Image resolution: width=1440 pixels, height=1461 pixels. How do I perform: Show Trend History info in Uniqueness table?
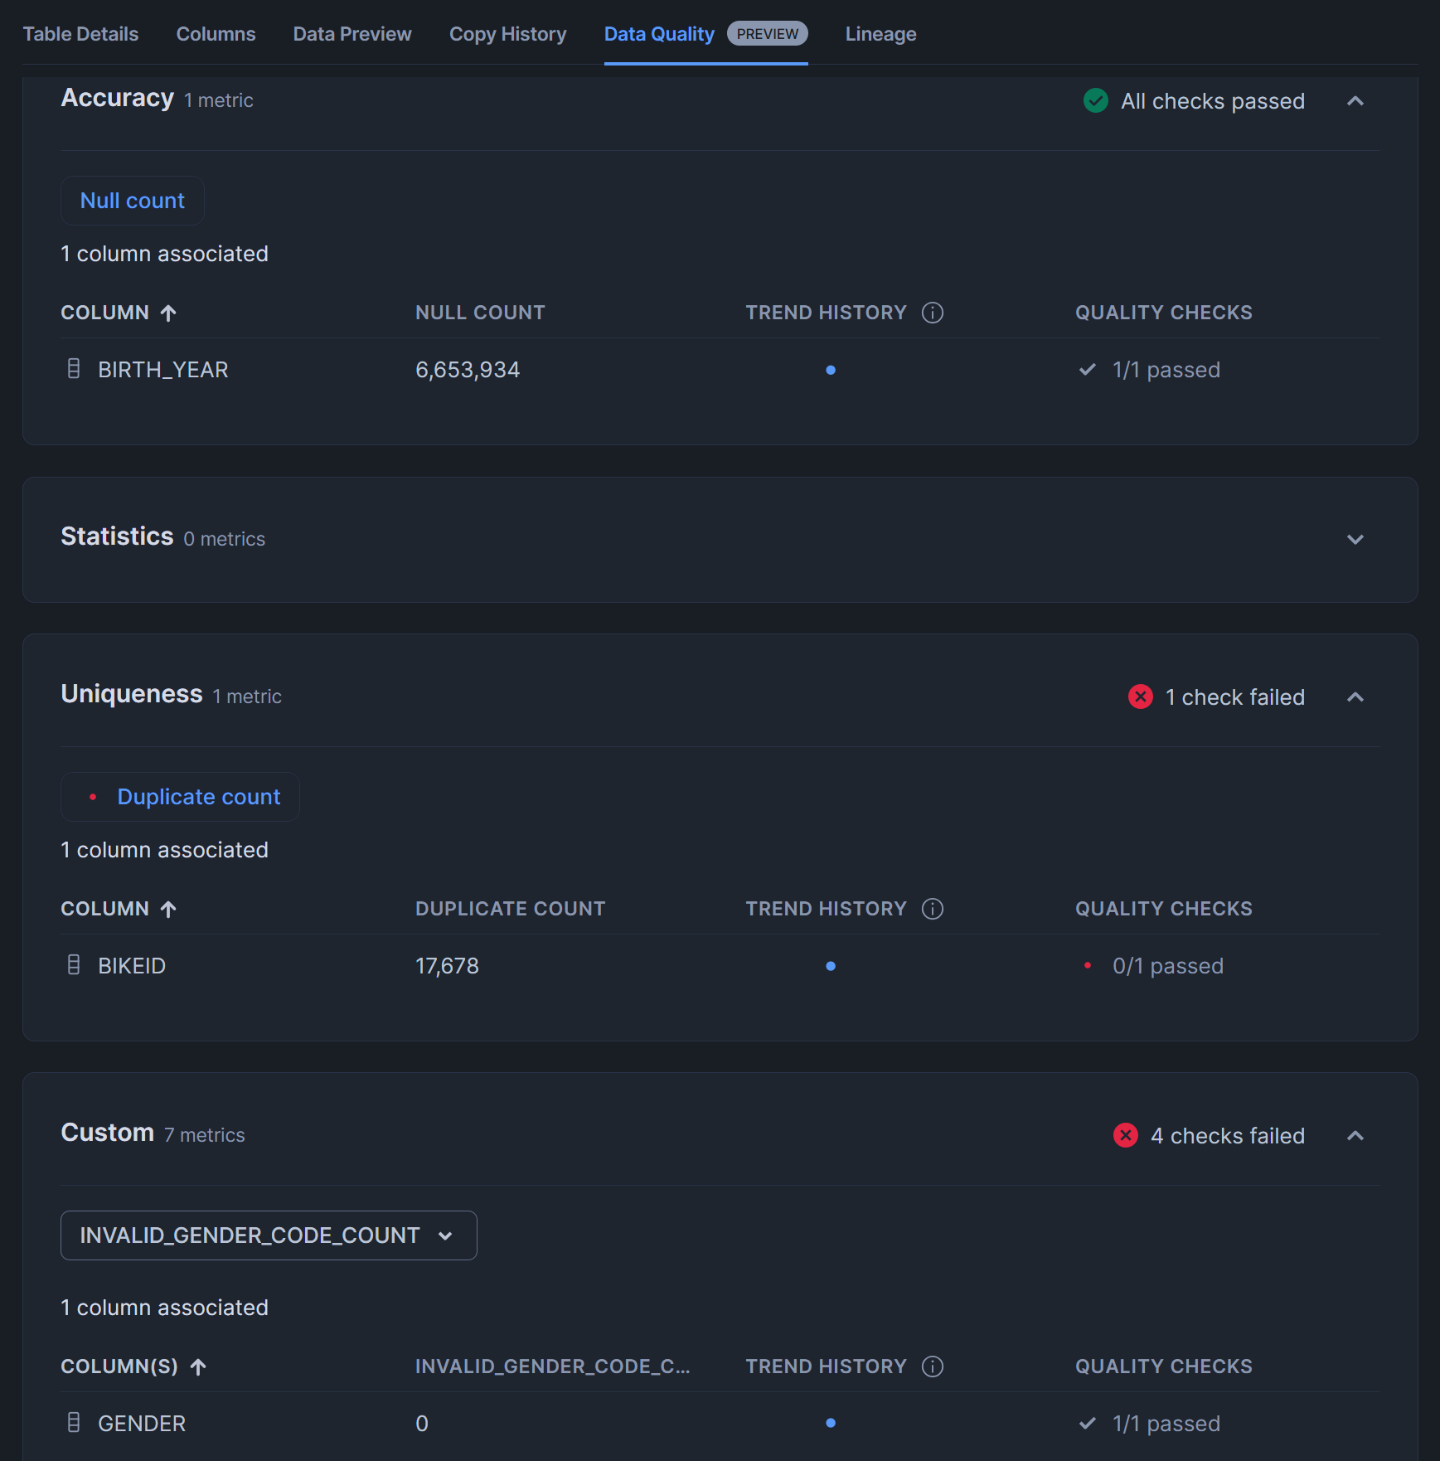point(933,909)
